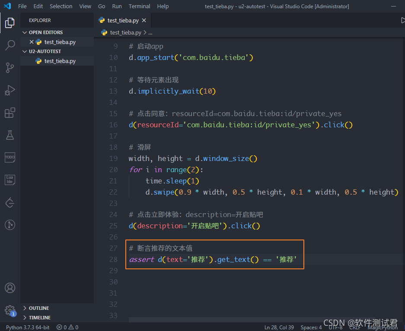Click line number 16 in the gutter
Image resolution: width=405 pixels, height=331 pixels.
coord(113,125)
